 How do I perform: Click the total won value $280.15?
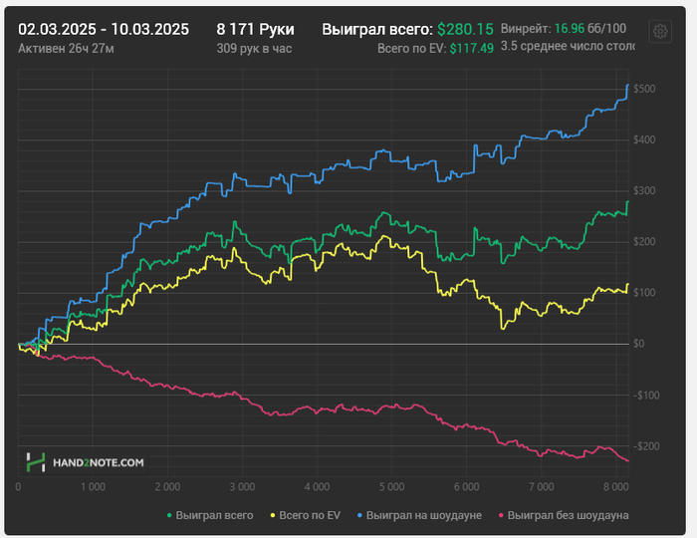[x=465, y=29]
